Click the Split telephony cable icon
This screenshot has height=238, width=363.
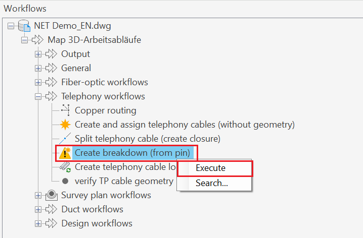click(65, 139)
